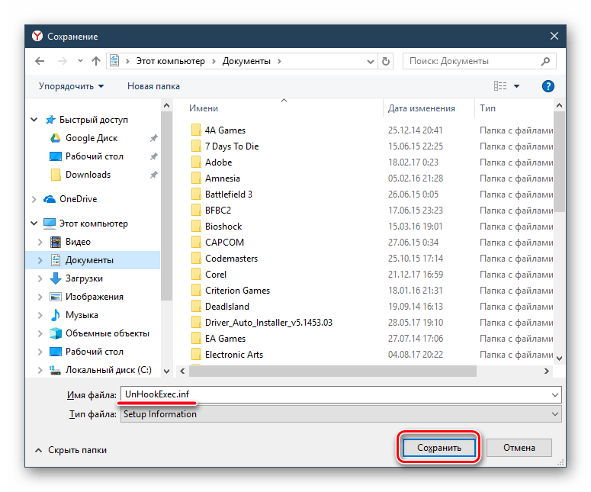This screenshot has height=492, width=591.
Task: Collapse Этот компьютер tree node
Action: point(34,223)
